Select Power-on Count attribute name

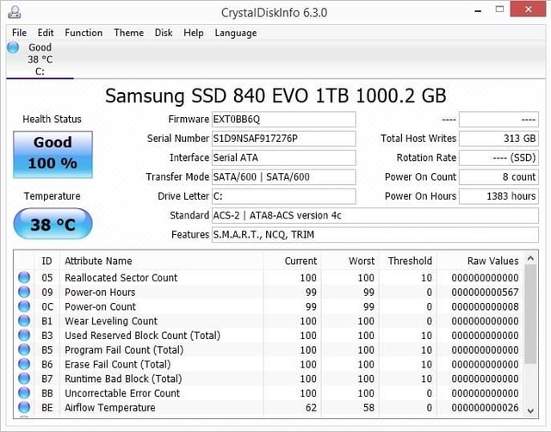[100, 306]
